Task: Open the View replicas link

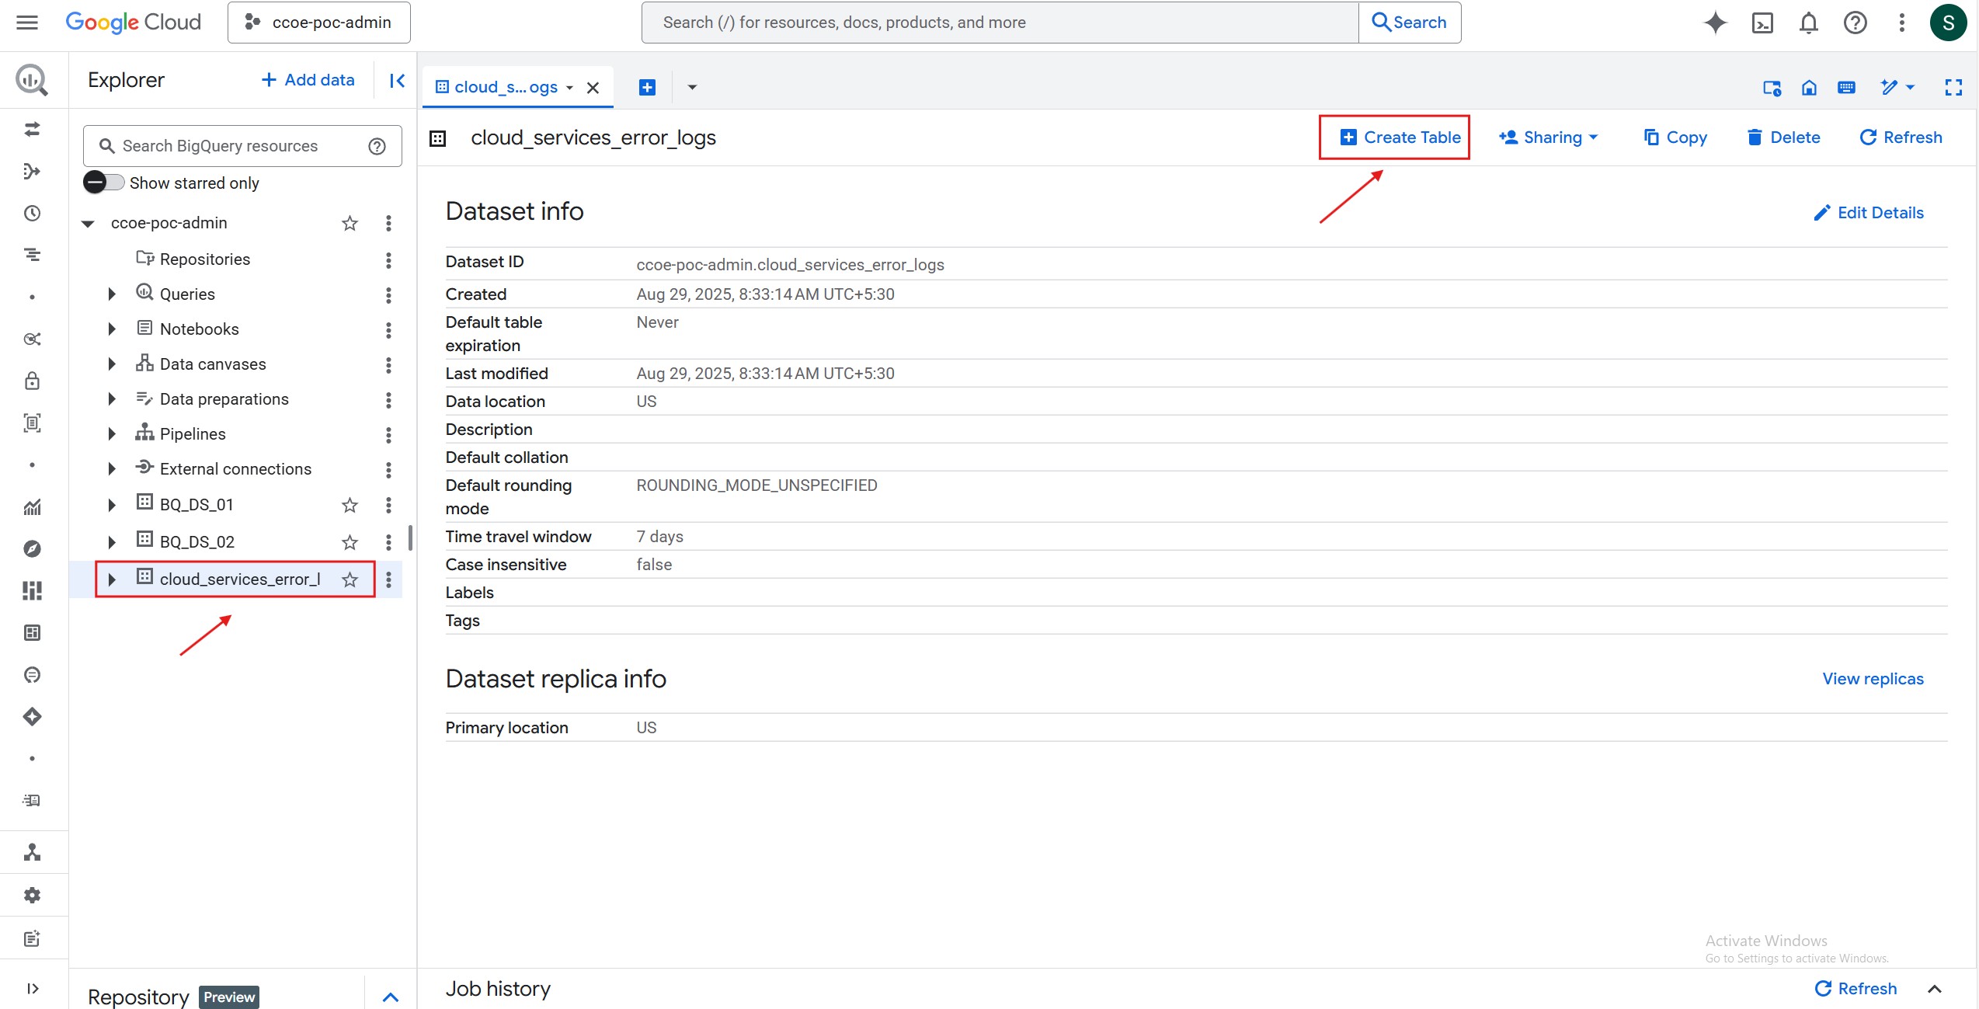Action: point(1873,679)
